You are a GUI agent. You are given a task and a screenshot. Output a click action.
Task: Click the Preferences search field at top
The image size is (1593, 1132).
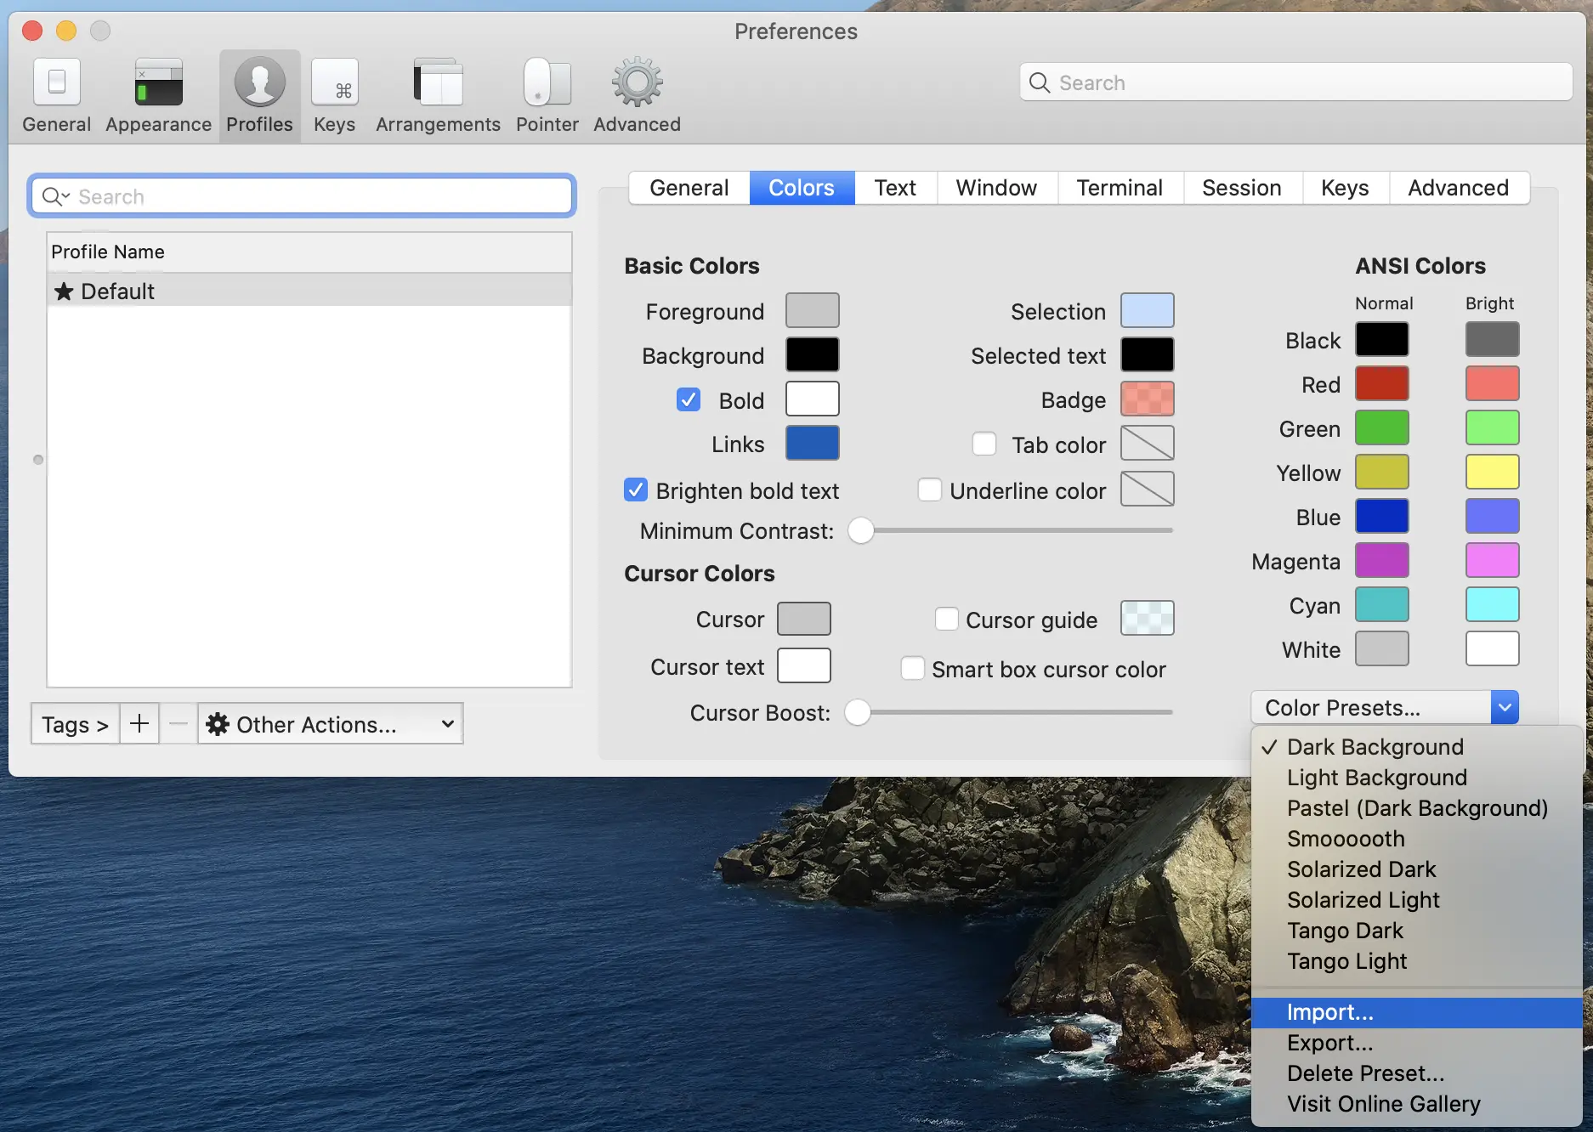1295,82
